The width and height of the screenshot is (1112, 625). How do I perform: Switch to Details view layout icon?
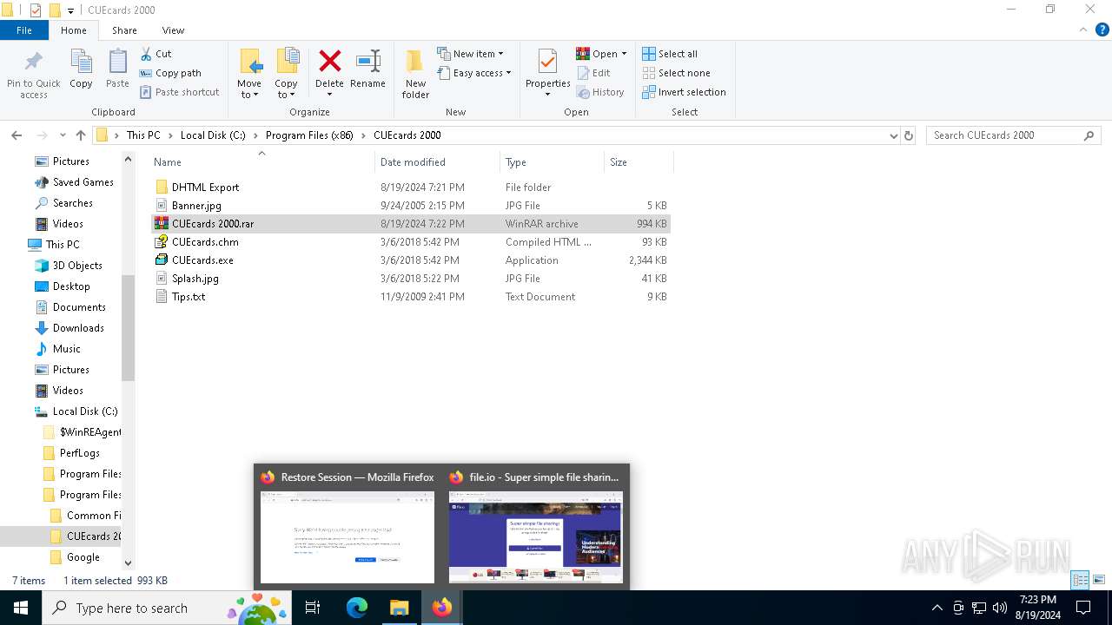click(x=1080, y=580)
